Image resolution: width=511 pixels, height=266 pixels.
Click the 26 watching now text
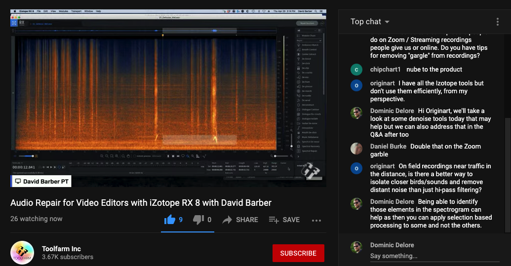(36, 219)
